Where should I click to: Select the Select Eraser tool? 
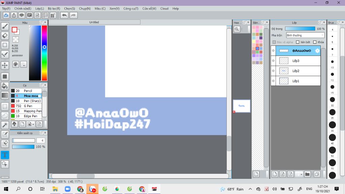coord(5,143)
